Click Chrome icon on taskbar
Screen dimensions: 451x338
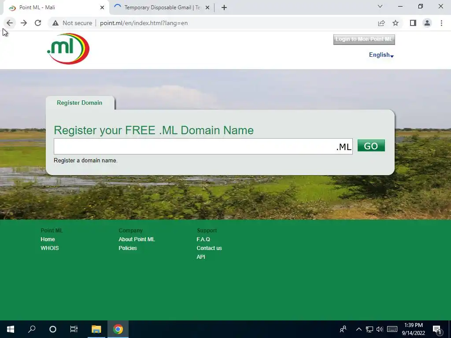click(118, 329)
